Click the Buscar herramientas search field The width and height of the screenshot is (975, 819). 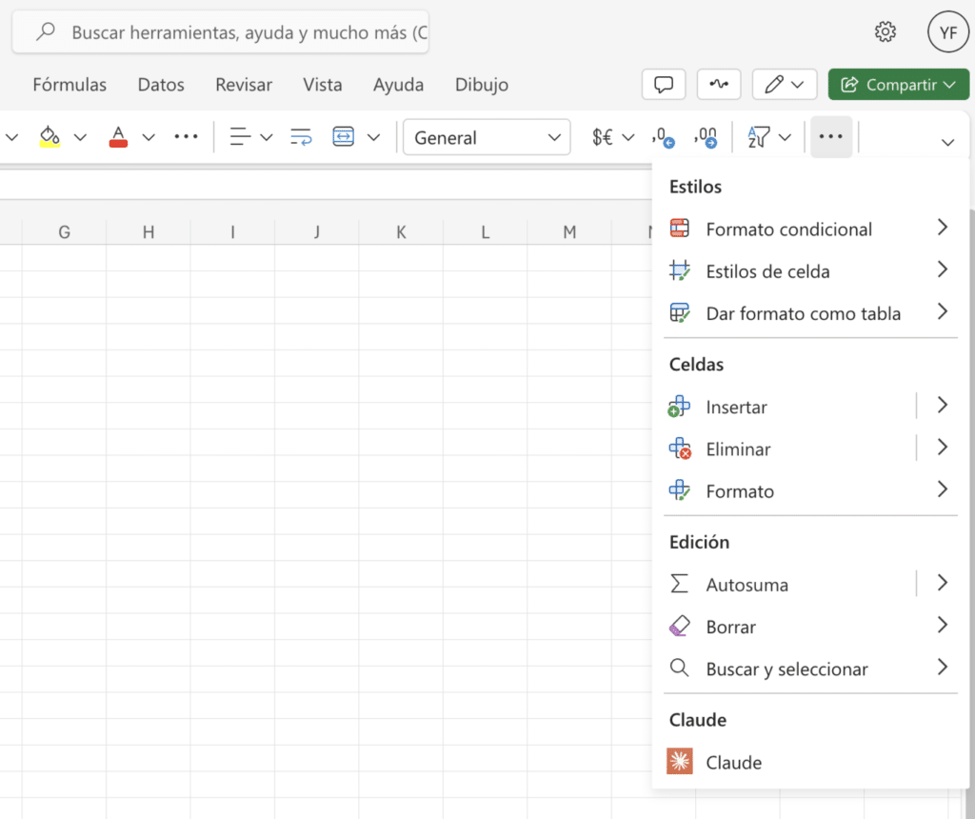click(221, 31)
